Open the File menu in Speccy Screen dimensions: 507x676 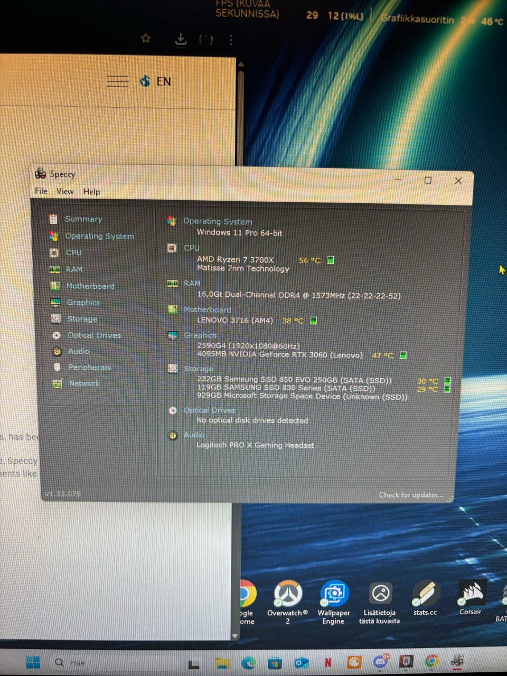click(x=41, y=191)
